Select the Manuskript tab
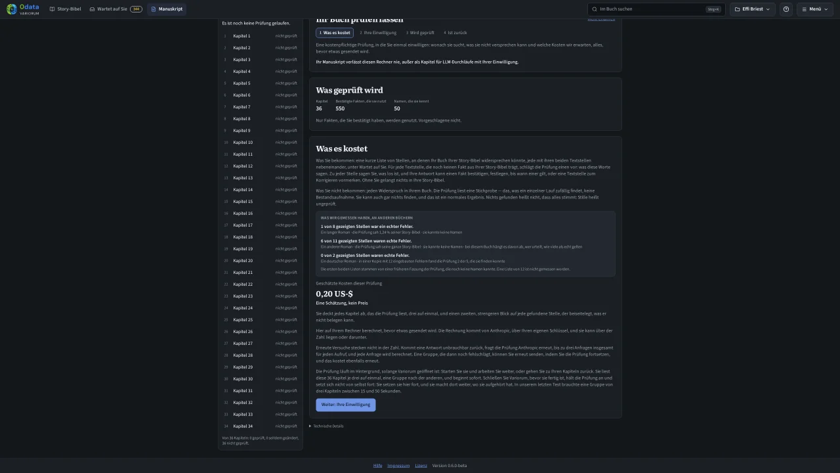Screen dimensions: 840x473 tap(167, 9)
